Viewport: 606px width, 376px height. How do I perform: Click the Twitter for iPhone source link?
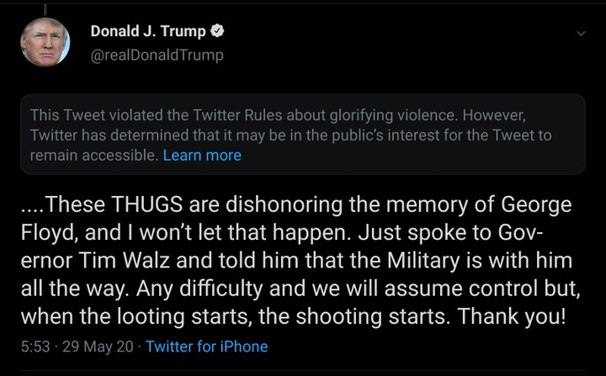coord(206,347)
